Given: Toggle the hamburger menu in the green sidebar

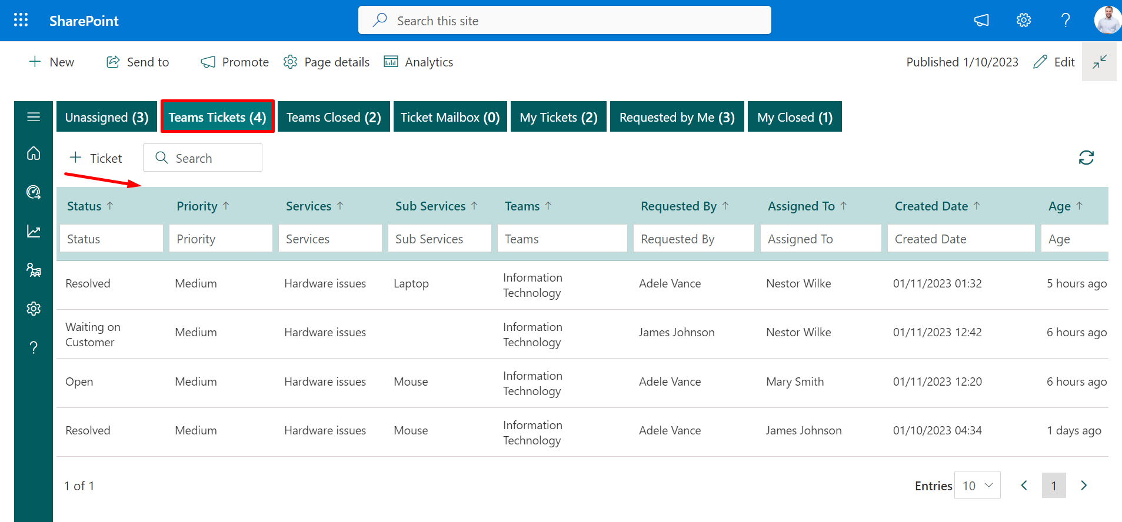Looking at the screenshot, I should tap(34, 117).
